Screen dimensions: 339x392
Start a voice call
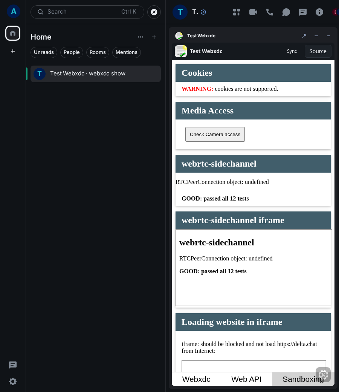pos(270,12)
